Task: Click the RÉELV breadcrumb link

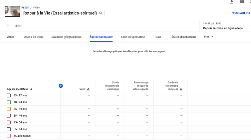Action: coord(25,7)
